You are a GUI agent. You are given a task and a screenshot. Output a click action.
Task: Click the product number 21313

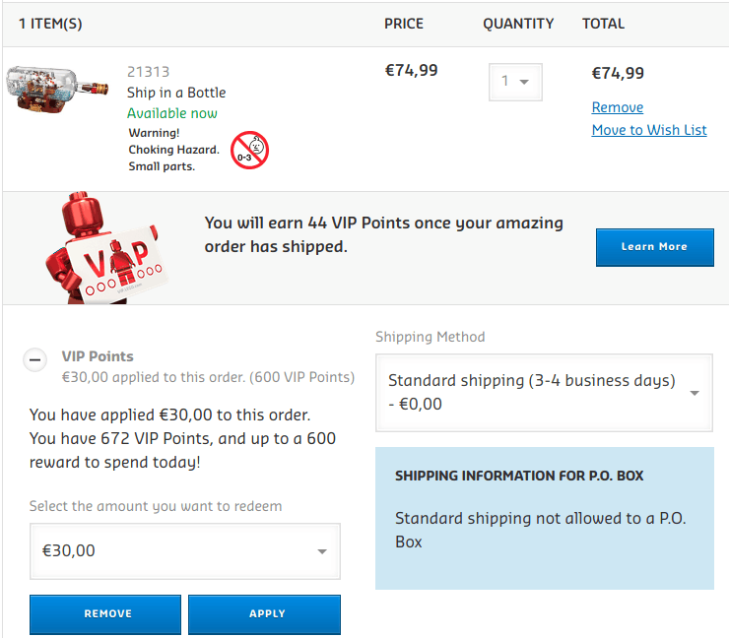148,72
